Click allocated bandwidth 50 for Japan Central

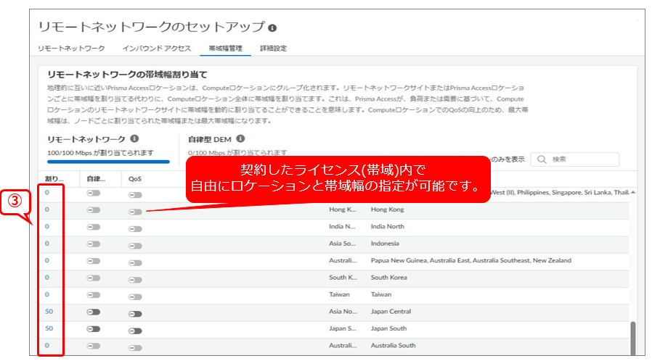[49, 312]
